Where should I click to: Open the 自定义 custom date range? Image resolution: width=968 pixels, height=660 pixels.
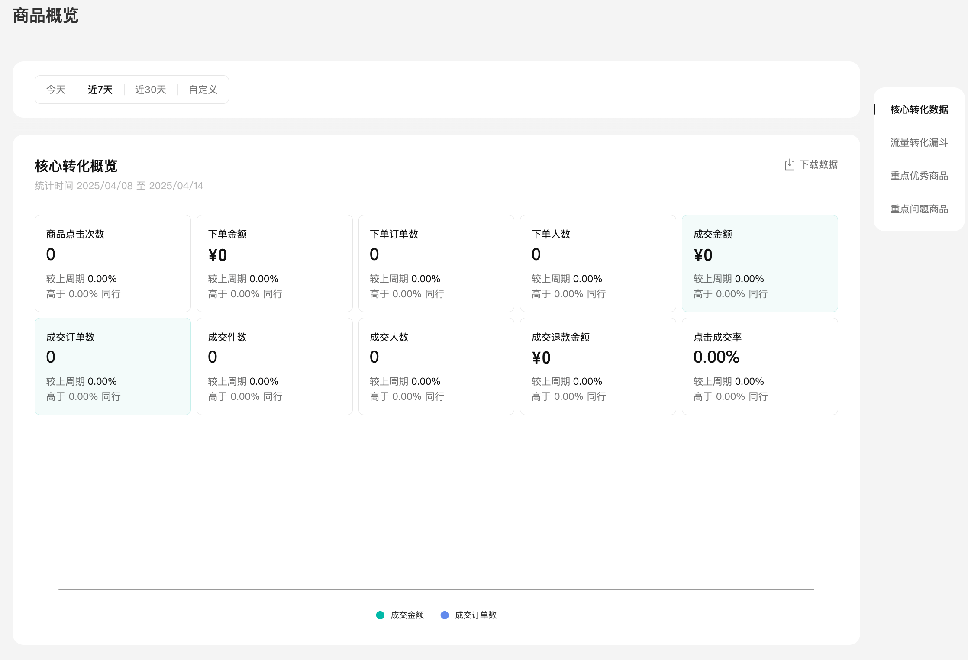(x=203, y=90)
